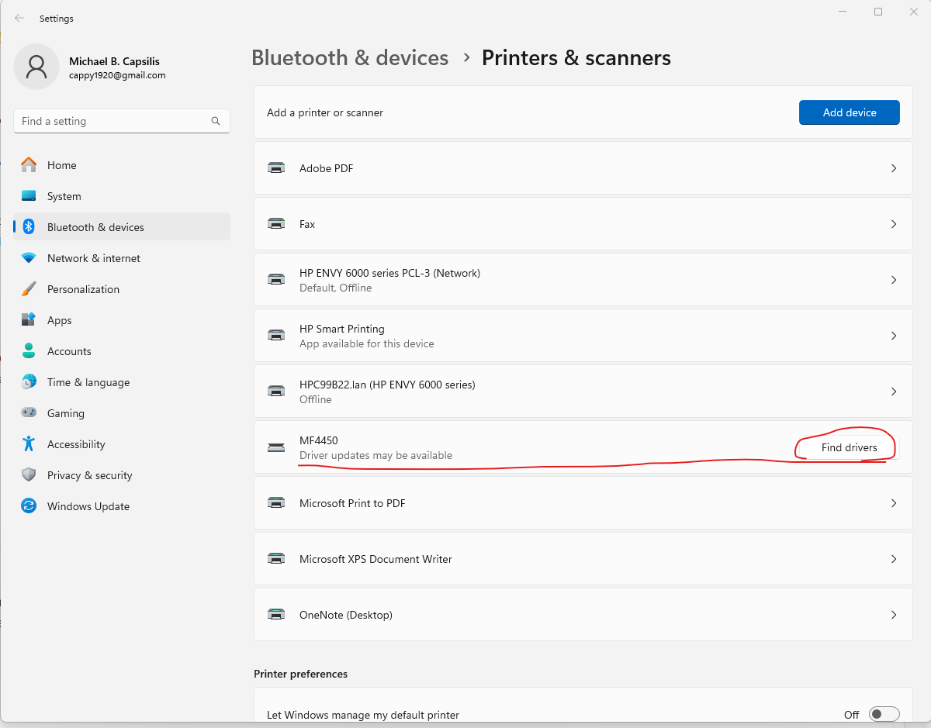
Task: Expand the Adobe PDF printer entry
Action: click(x=893, y=168)
